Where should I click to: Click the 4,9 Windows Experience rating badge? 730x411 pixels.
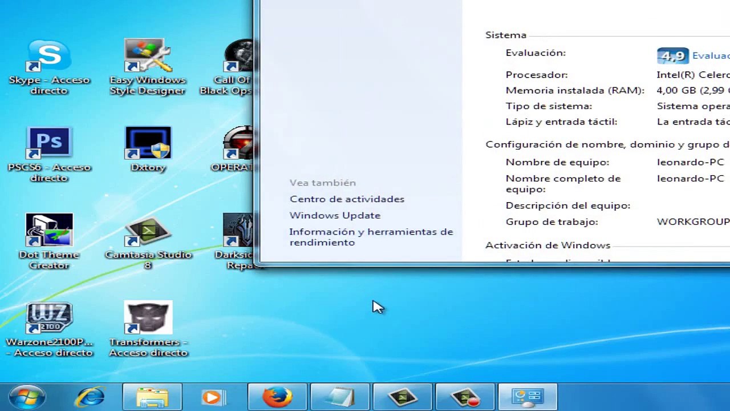673,55
